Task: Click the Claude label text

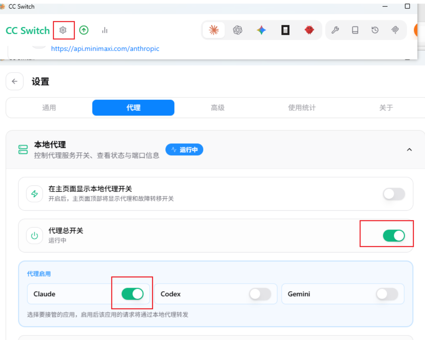Action: (44, 294)
